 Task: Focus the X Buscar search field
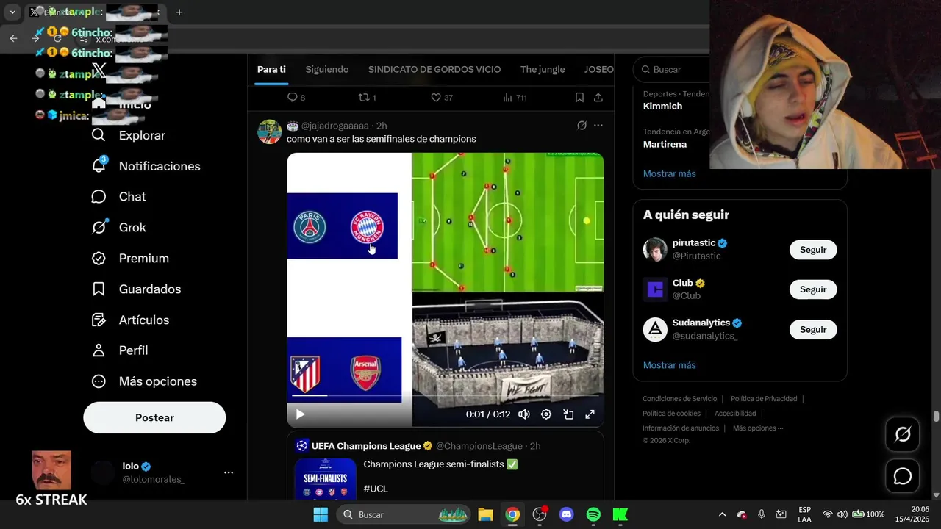tap(673, 69)
